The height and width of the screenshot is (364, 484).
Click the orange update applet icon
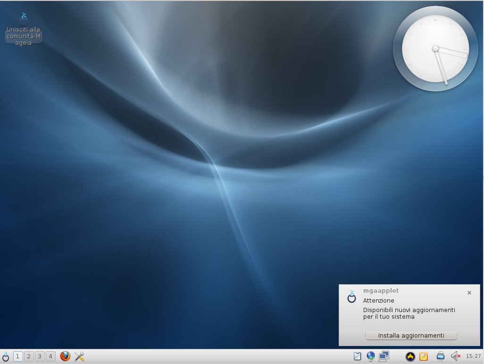pos(424,356)
